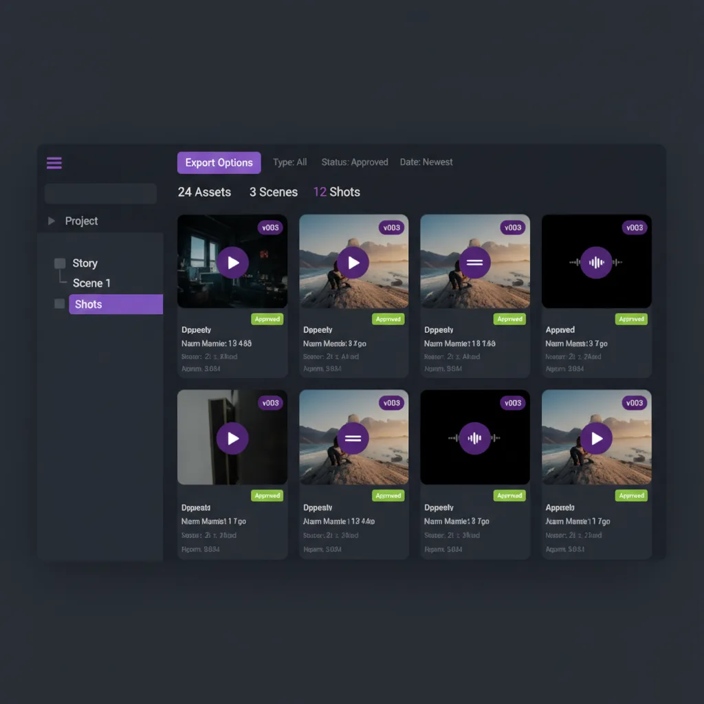Screen dimensions: 704x704
Task: Play the second beach shot in top row
Action: click(x=353, y=263)
